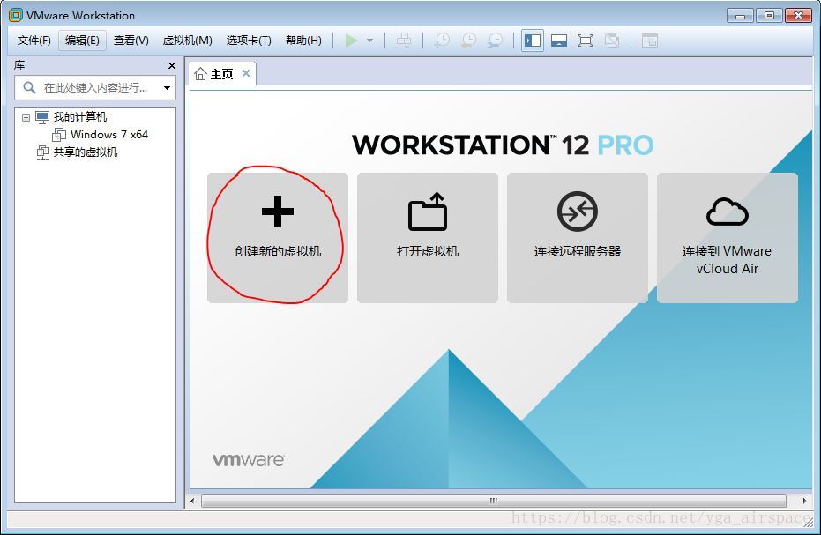
Task: Open the 查看(V) menu
Action: click(x=131, y=41)
